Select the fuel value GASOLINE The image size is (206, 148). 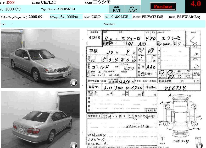pos(120,17)
